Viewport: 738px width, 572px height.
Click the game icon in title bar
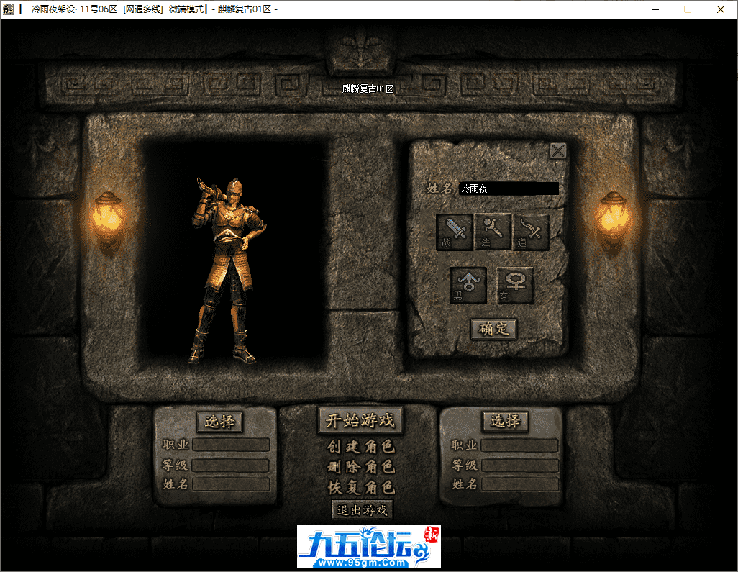click(x=9, y=9)
